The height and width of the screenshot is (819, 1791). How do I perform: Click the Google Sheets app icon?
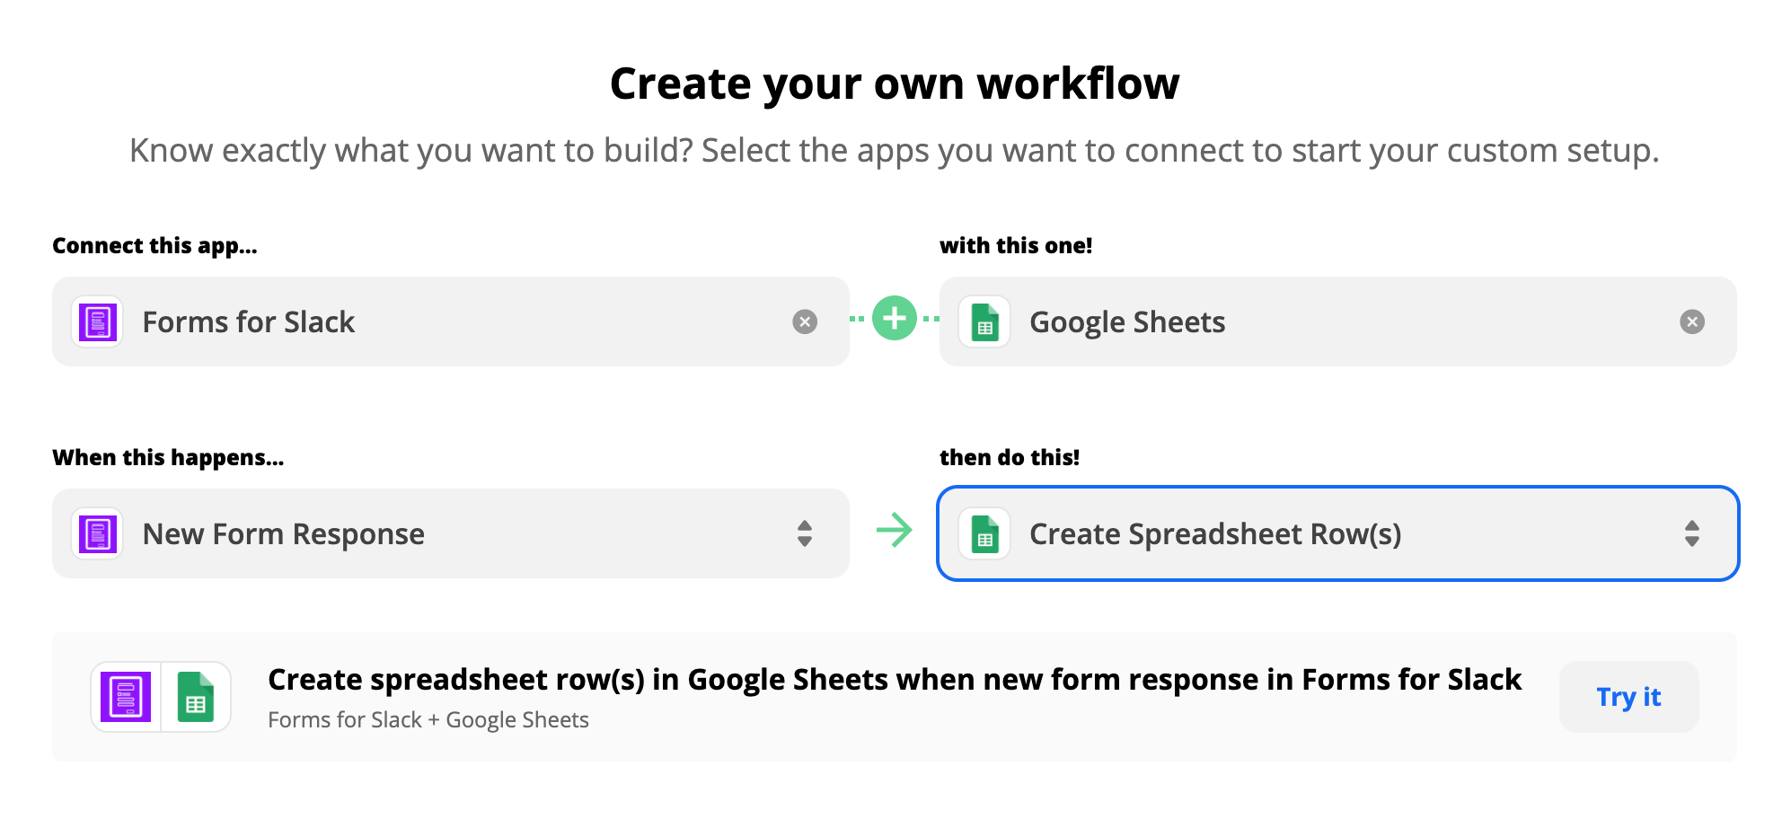pyautogui.click(x=984, y=321)
